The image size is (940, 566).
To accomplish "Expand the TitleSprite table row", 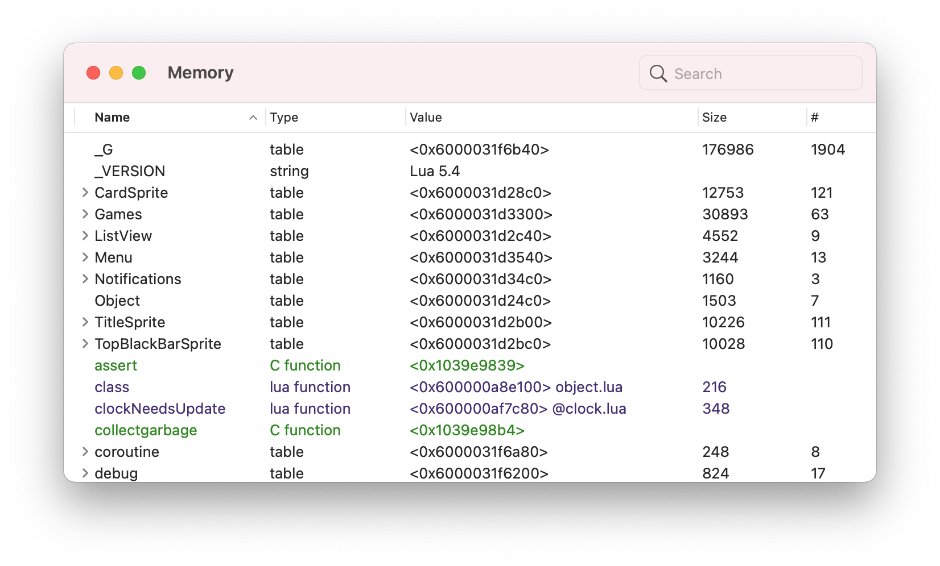I will coord(85,322).
